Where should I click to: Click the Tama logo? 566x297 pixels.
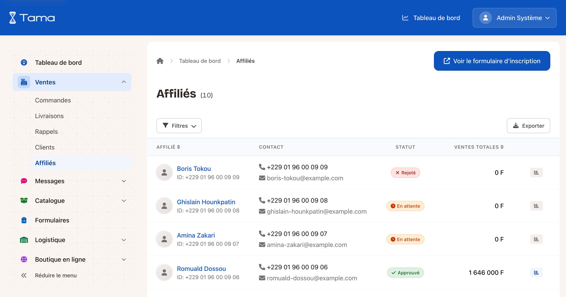[x=32, y=18]
